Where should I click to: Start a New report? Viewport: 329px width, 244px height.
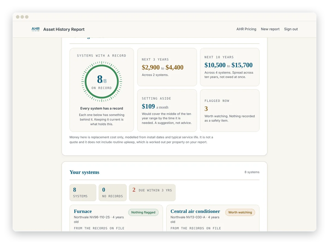[270, 29]
